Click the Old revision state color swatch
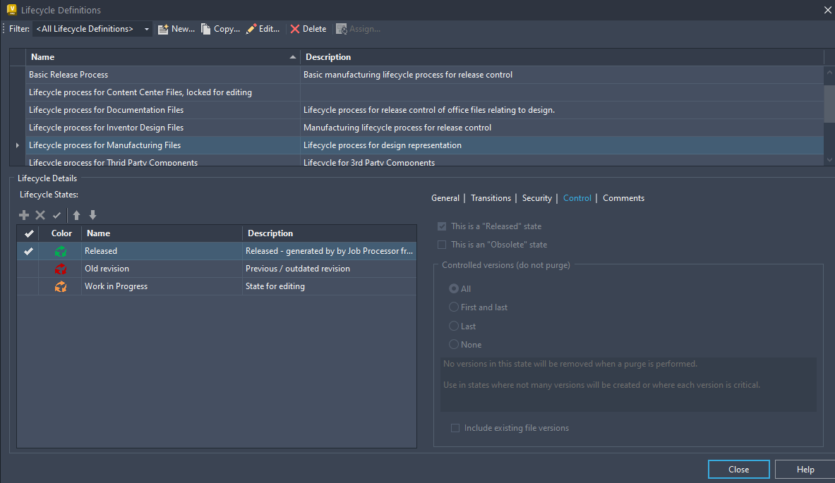 (61, 268)
